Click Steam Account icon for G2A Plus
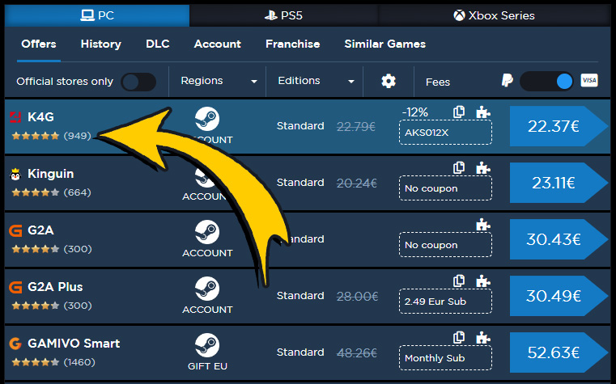 pos(207,289)
